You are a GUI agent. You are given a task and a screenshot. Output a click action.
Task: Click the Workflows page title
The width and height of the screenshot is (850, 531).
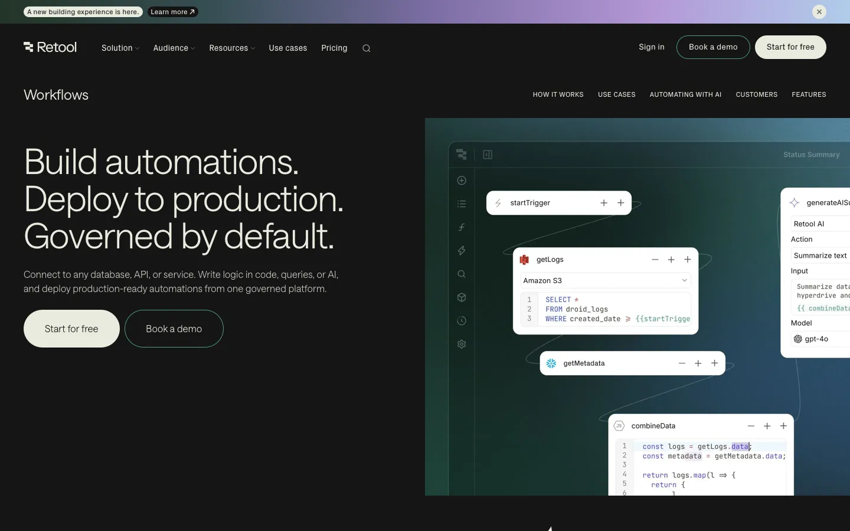56,95
